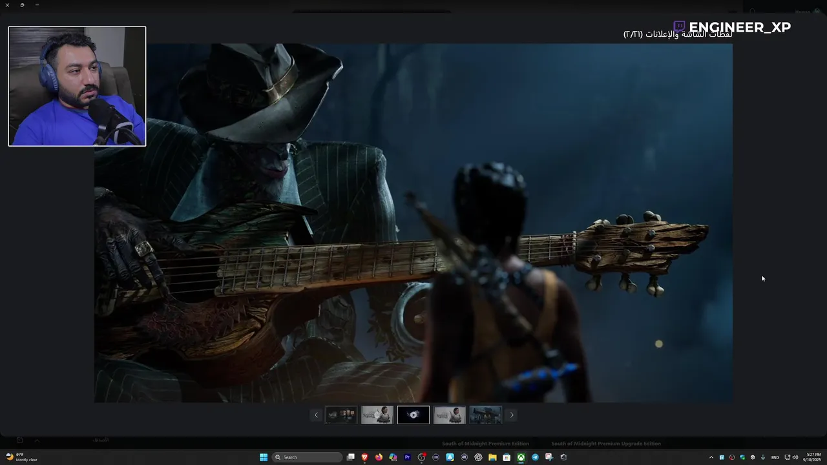Viewport: 827px width, 465px height.
Task: Open Task View from taskbar
Action: tap(351, 457)
